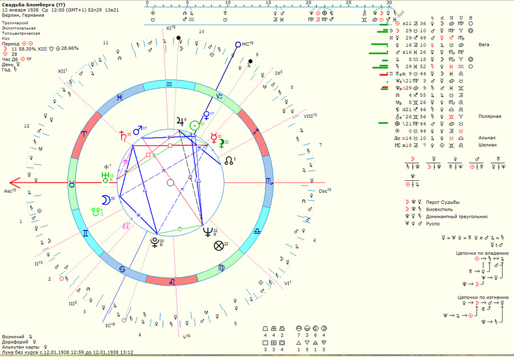514x357 pixels.
Task: Select the black North Node symbol
Action: [228, 161]
